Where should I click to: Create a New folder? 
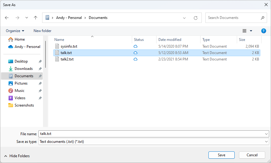click(42, 31)
